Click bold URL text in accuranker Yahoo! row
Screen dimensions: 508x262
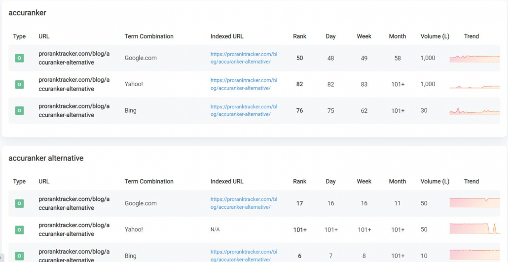click(x=74, y=84)
